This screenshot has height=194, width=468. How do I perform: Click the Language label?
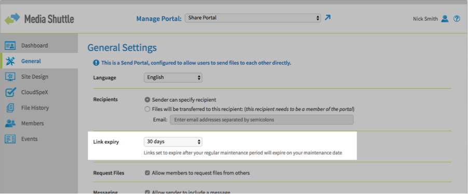click(x=105, y=78)
